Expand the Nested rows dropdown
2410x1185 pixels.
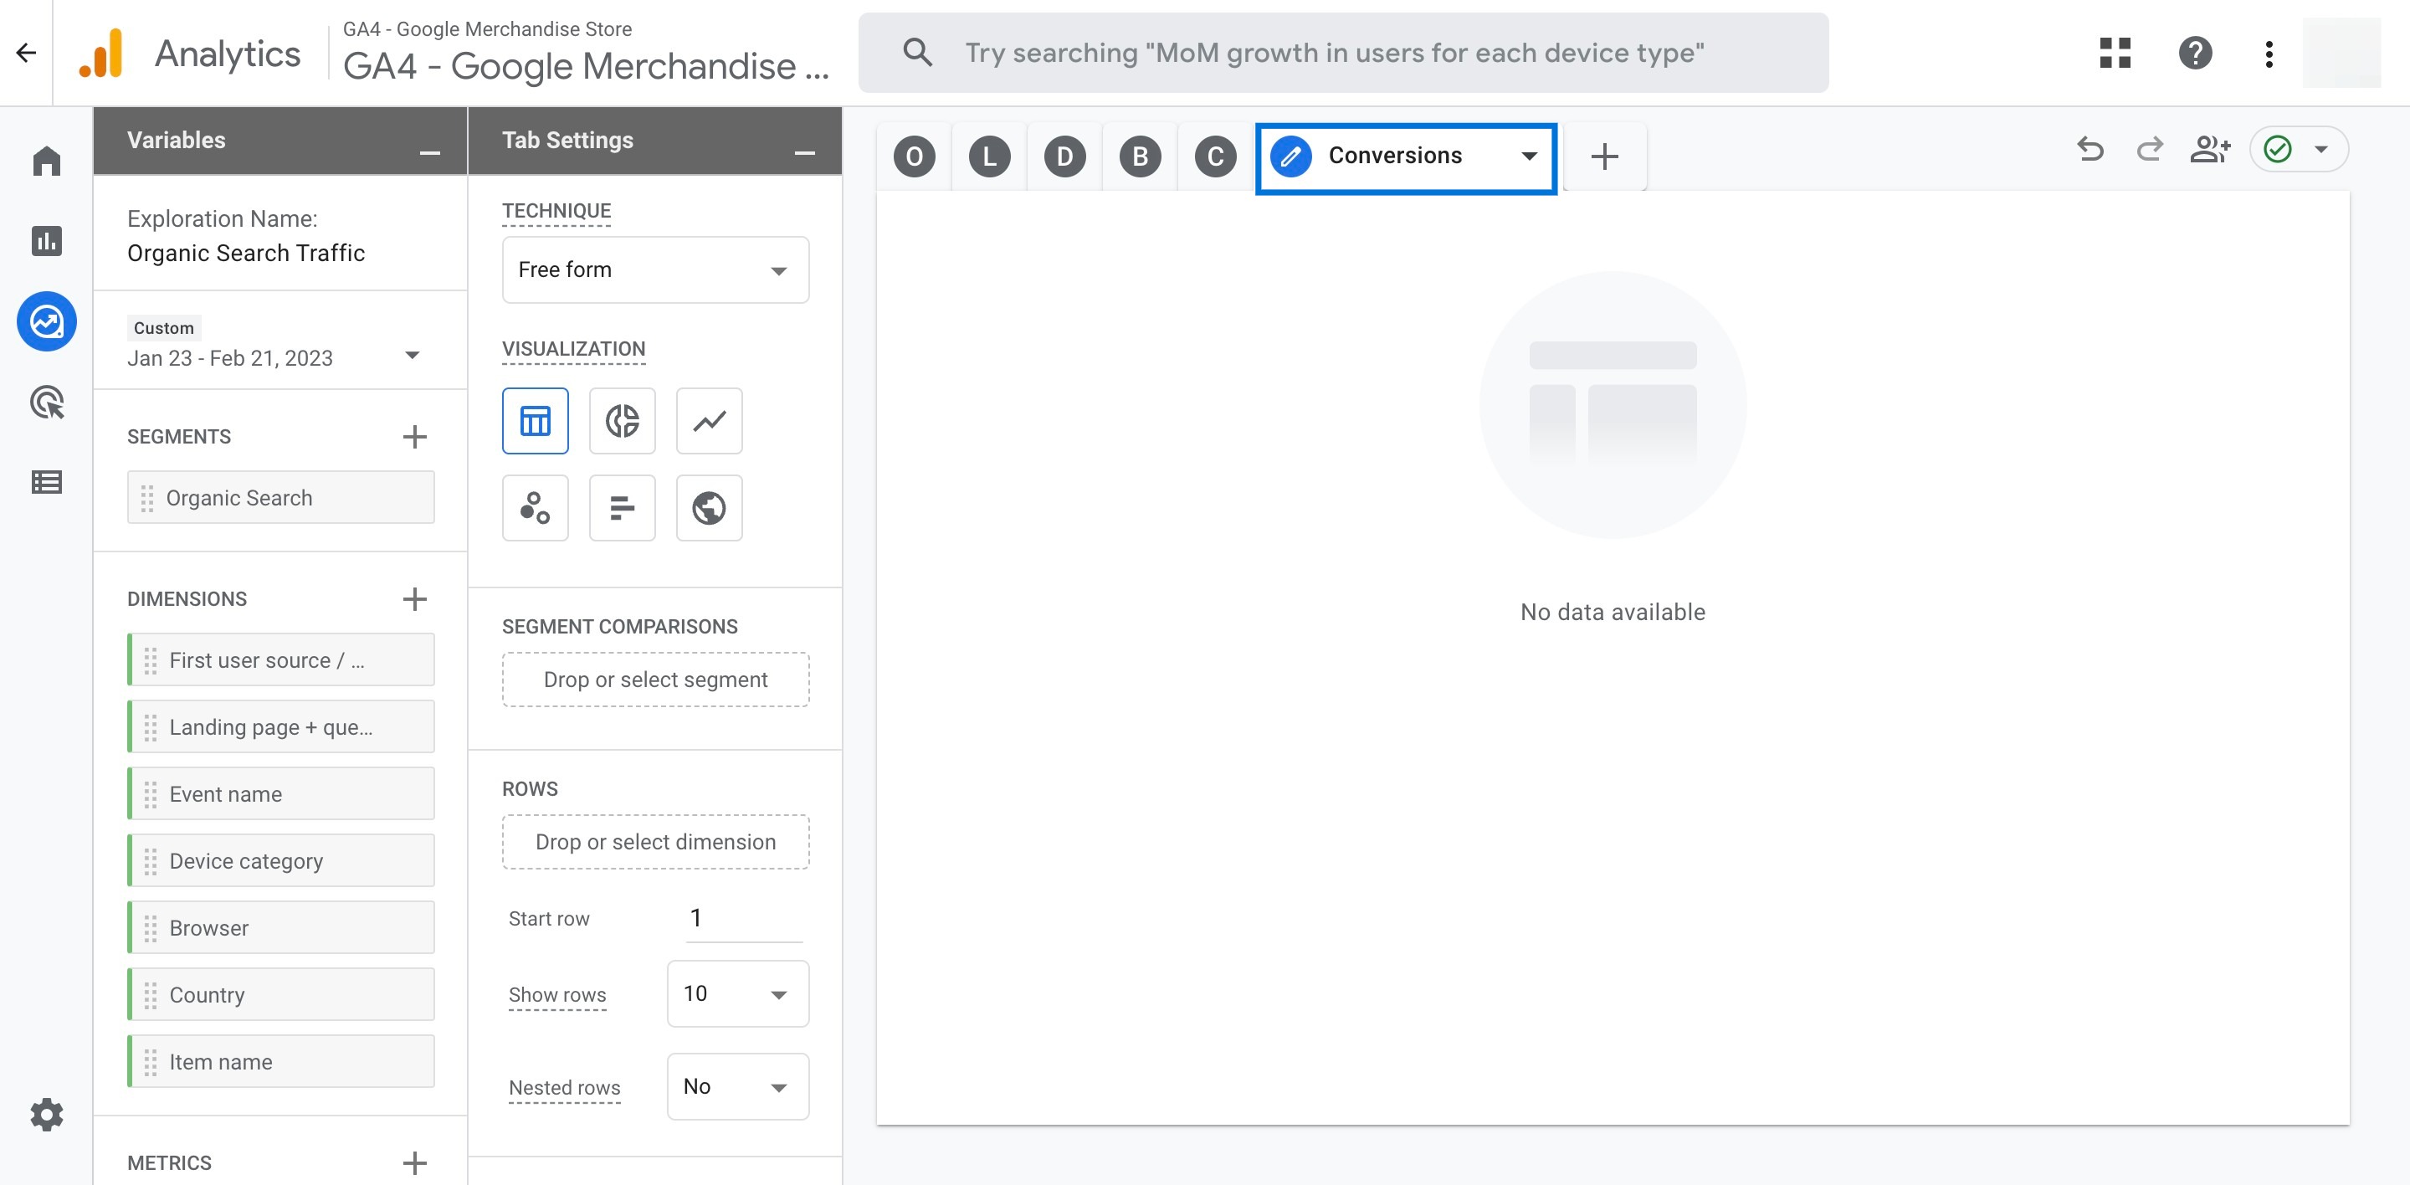click(736, 1086)
